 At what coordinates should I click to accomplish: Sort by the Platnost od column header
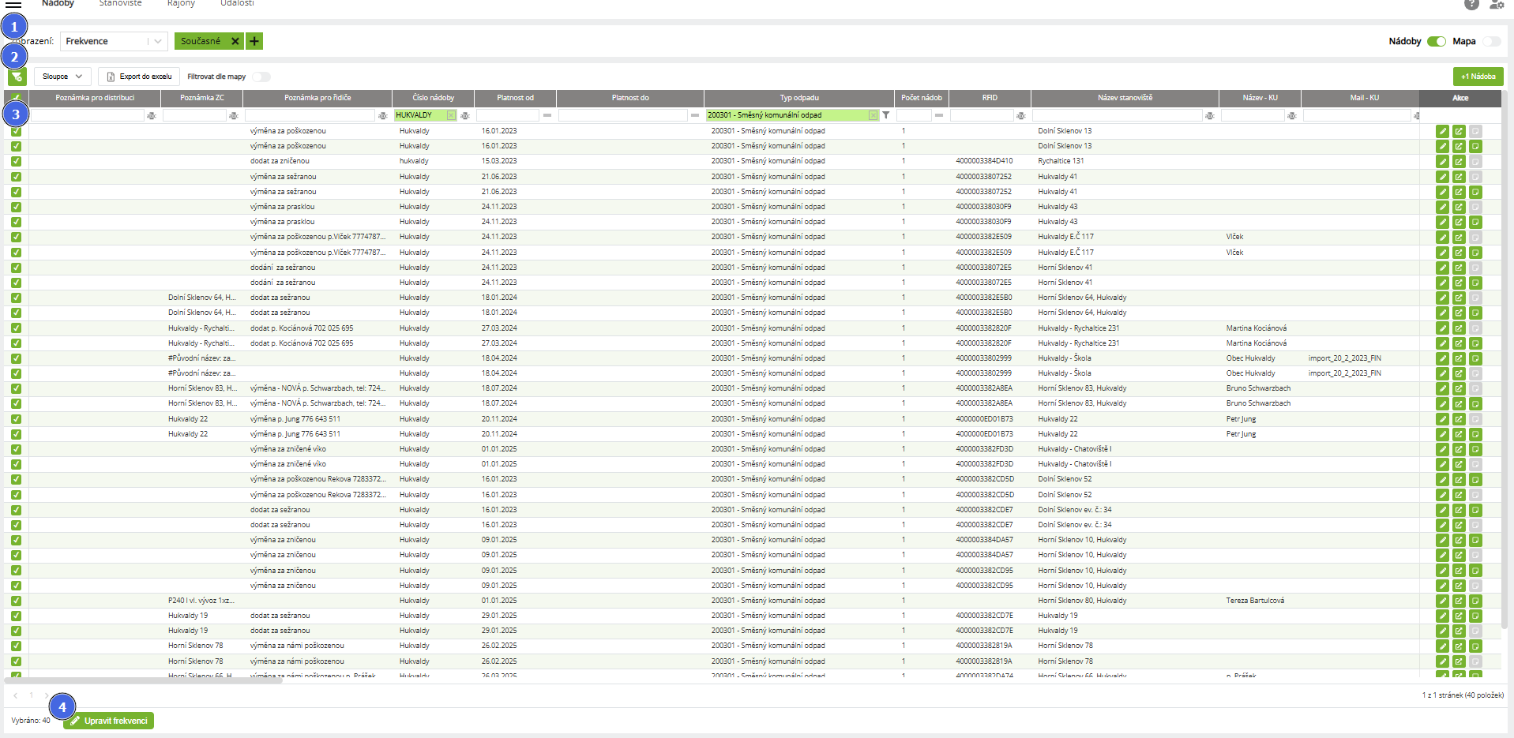[515, 98]
